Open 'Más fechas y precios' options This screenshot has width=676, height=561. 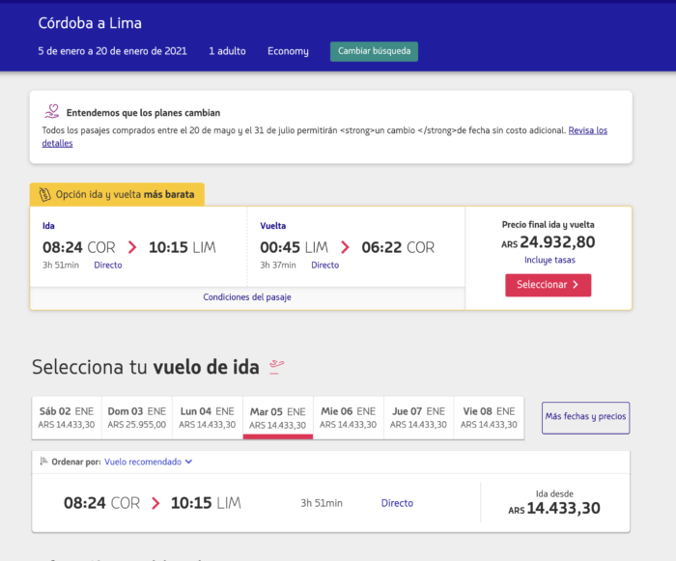585,417
